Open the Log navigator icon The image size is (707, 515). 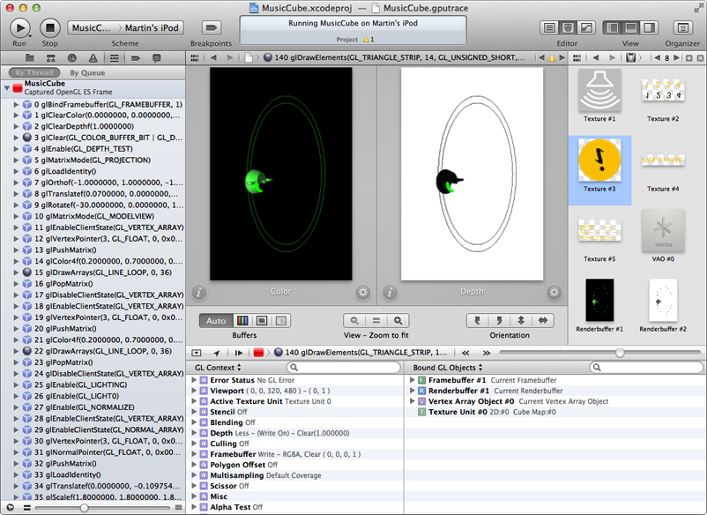point(156,58)
